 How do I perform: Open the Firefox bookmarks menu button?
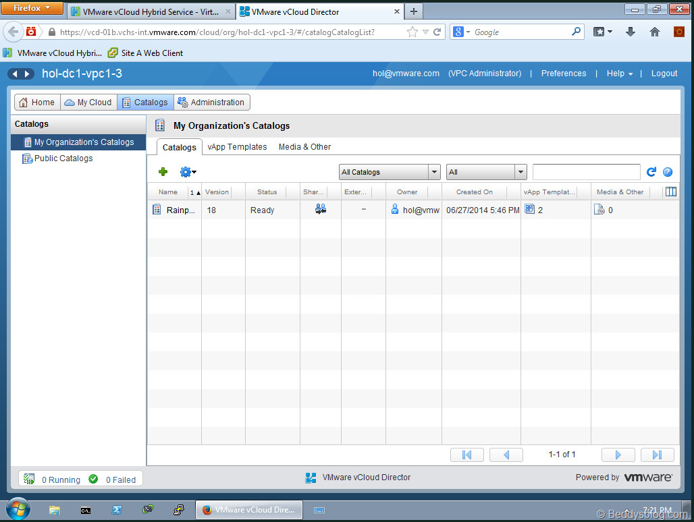coord(602,32)
